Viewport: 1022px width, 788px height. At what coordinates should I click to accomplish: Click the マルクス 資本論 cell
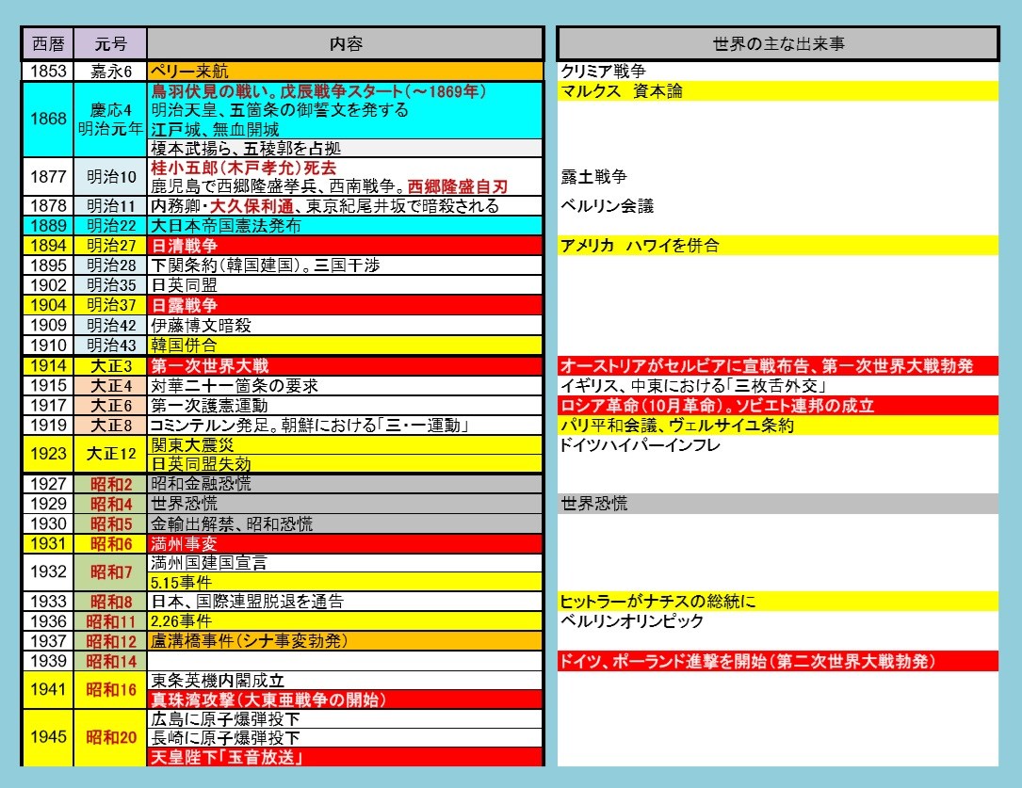777,91
